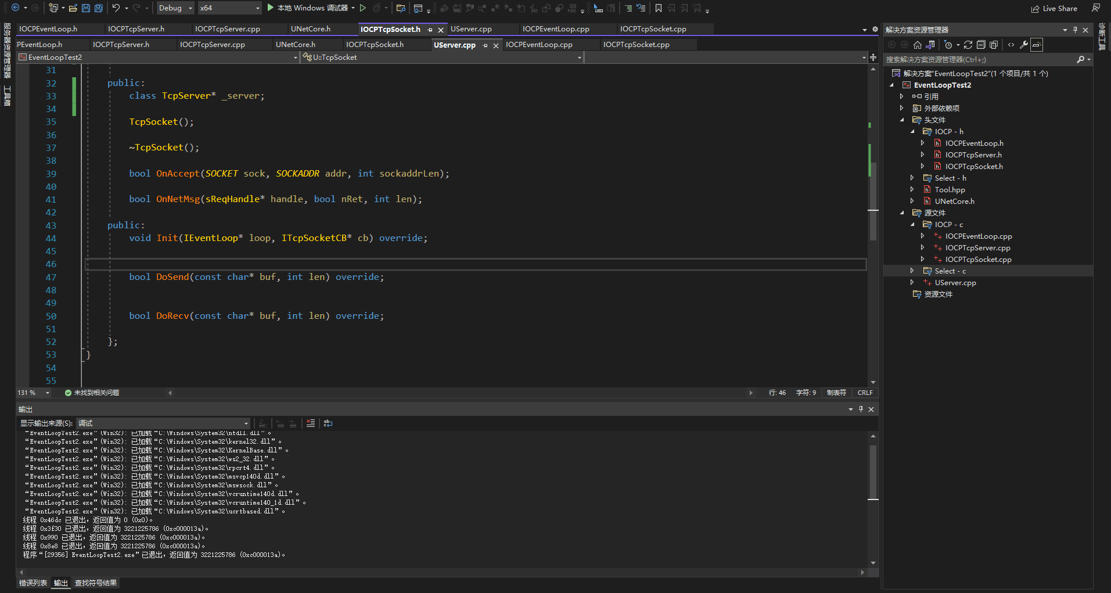The image size is (1111, 593).
Task: Toggle Preview Selected Items in Solution Explorer
Action: pos(1036,45)
